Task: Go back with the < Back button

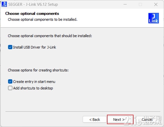Action: pos(95,119)
